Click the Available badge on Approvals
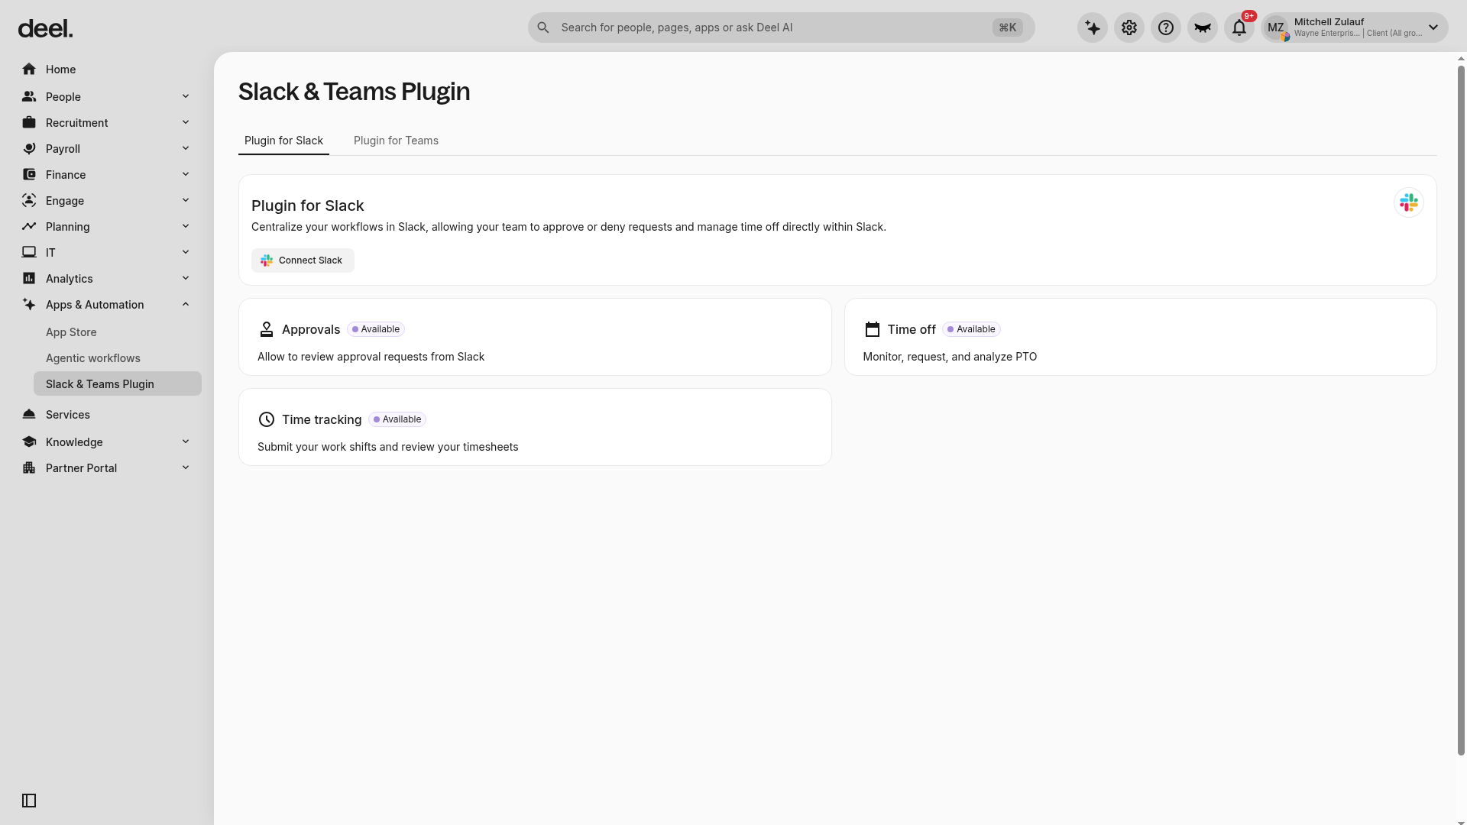Screen dimensions: 1467x825 376,329
